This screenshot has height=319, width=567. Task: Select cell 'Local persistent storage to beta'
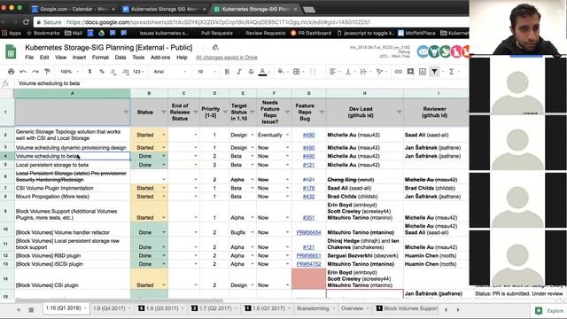[73, 165]
